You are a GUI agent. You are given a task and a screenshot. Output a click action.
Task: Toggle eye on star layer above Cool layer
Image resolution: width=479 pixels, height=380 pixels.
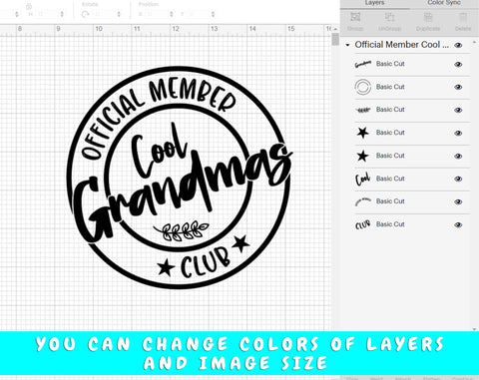coord(458,156)
